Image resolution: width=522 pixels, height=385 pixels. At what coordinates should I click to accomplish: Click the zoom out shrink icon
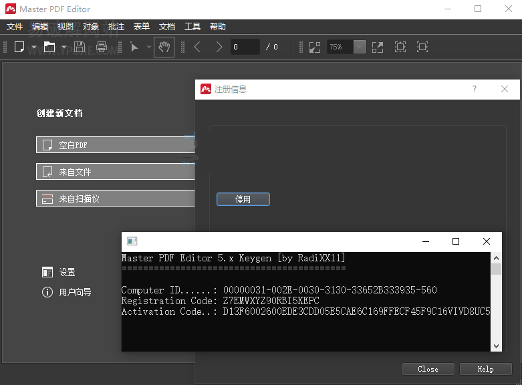315,47
